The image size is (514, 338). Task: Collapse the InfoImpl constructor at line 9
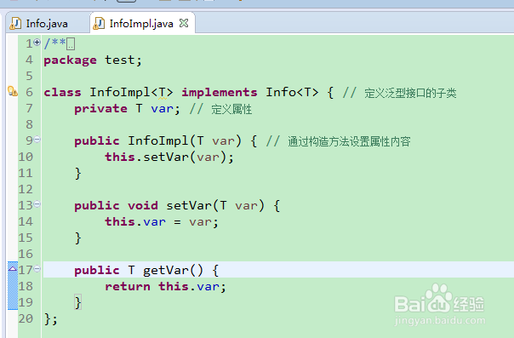pyautogui.click(x=37, y=140)
